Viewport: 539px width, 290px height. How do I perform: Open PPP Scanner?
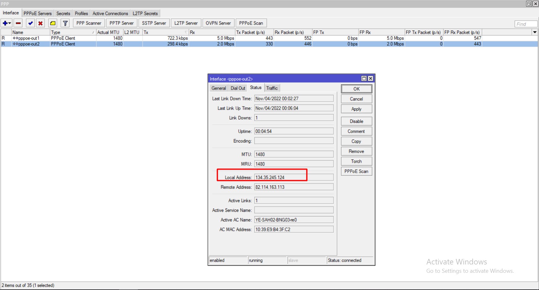click(89, 23)
